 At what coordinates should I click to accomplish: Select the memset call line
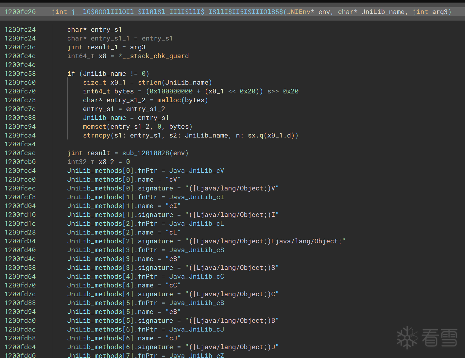tap(137, 126)
